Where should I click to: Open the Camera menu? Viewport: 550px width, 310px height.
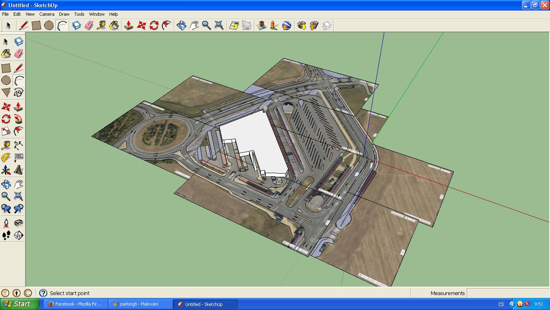tap(47, 14)
